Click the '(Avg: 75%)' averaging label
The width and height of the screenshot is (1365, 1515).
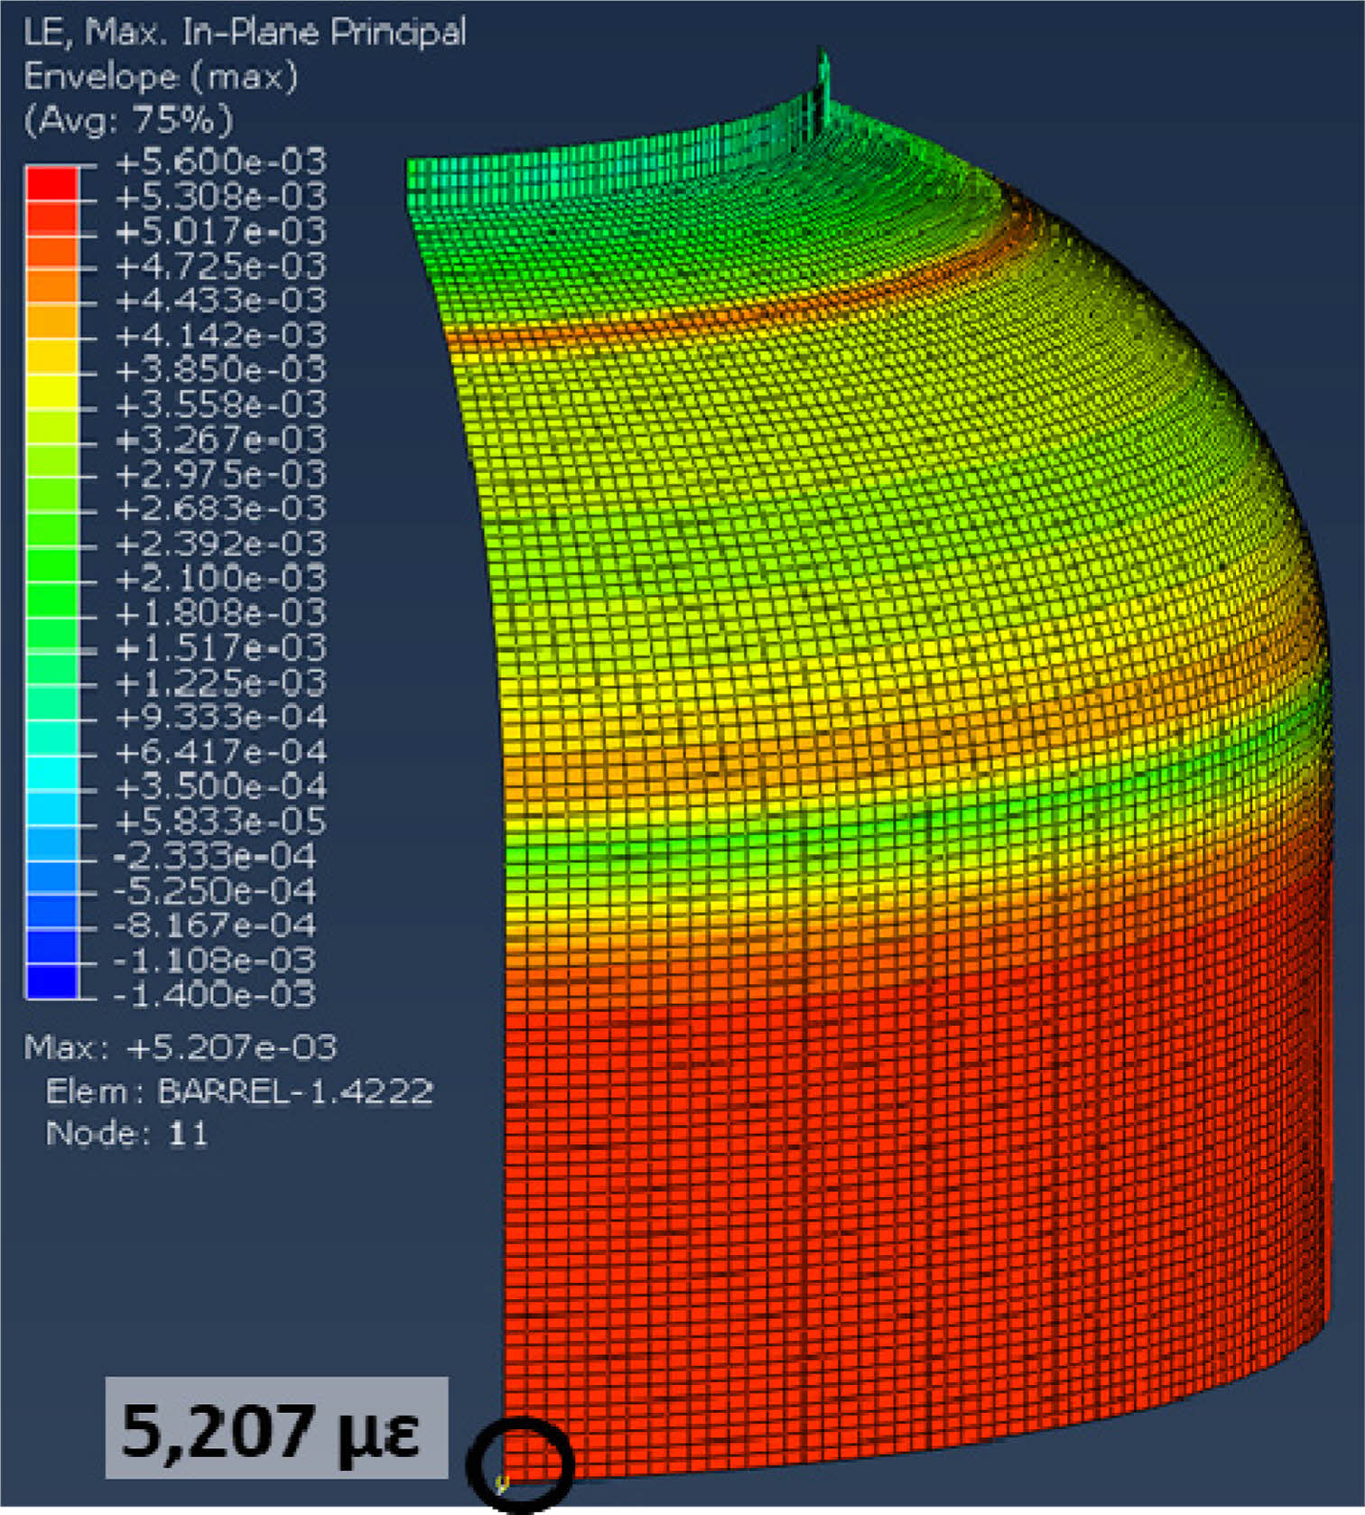[128, 119]
